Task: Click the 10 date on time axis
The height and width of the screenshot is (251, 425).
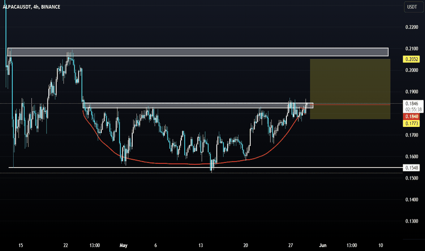Action: click(381, 246)
